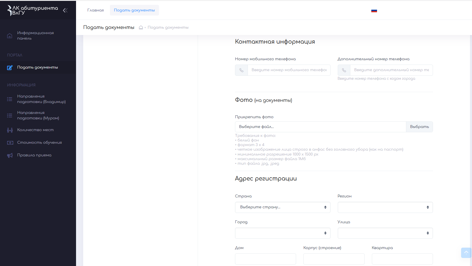Click АК абитуриента ВлГУ title

[35, 10]
